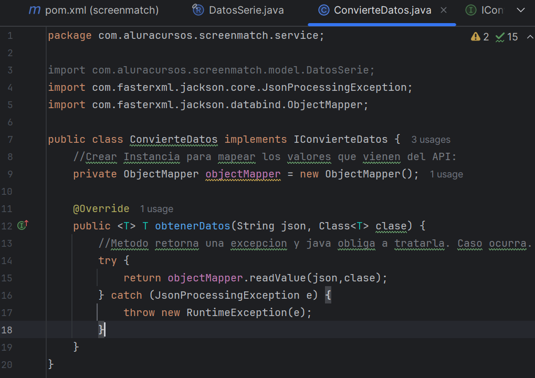Click the greyed-out DatosSerie import line

[211, 70]
